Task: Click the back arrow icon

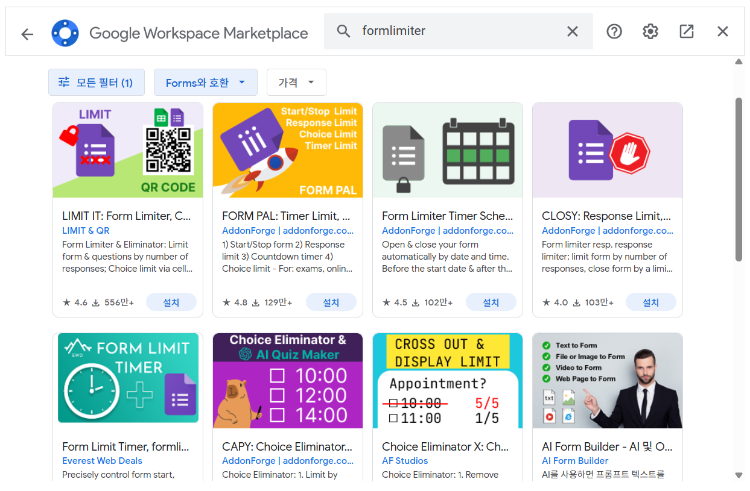Action: pos(27,34)
